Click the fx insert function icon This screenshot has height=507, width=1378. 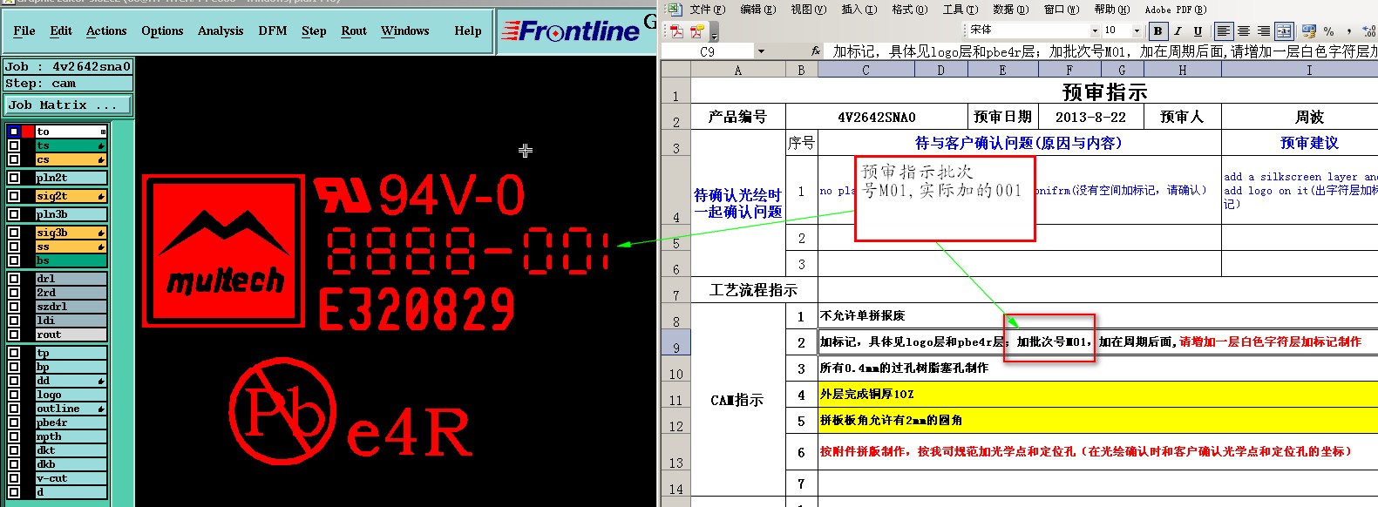tap(816, 51)
